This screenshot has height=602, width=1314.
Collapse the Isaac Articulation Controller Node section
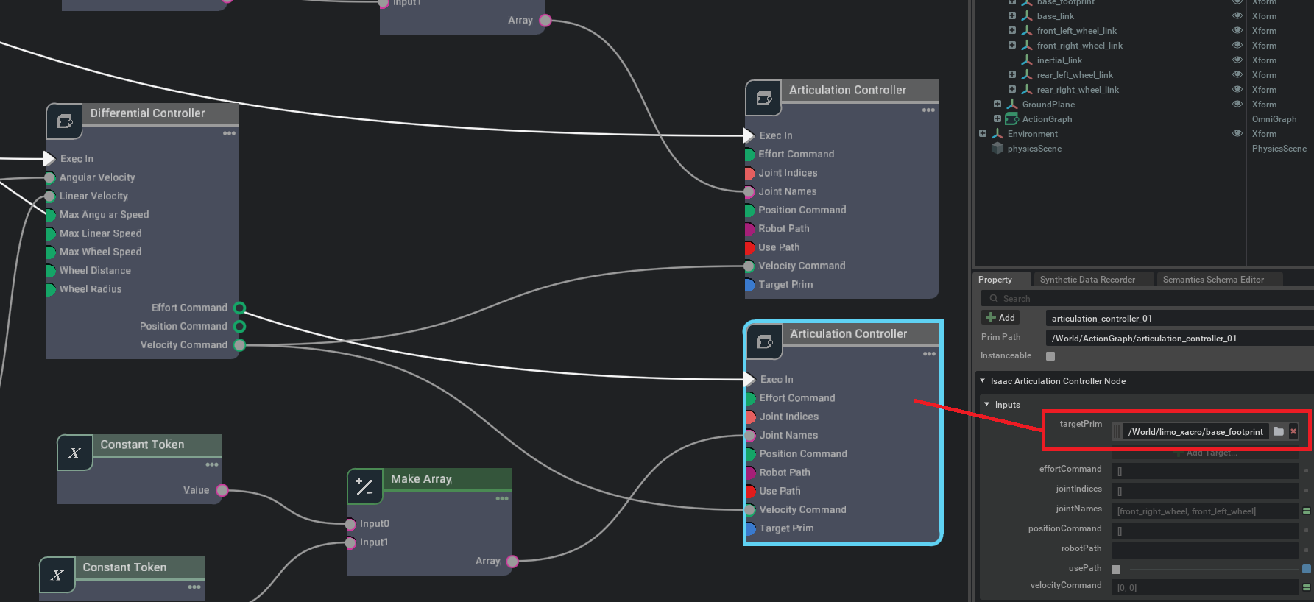983,380
